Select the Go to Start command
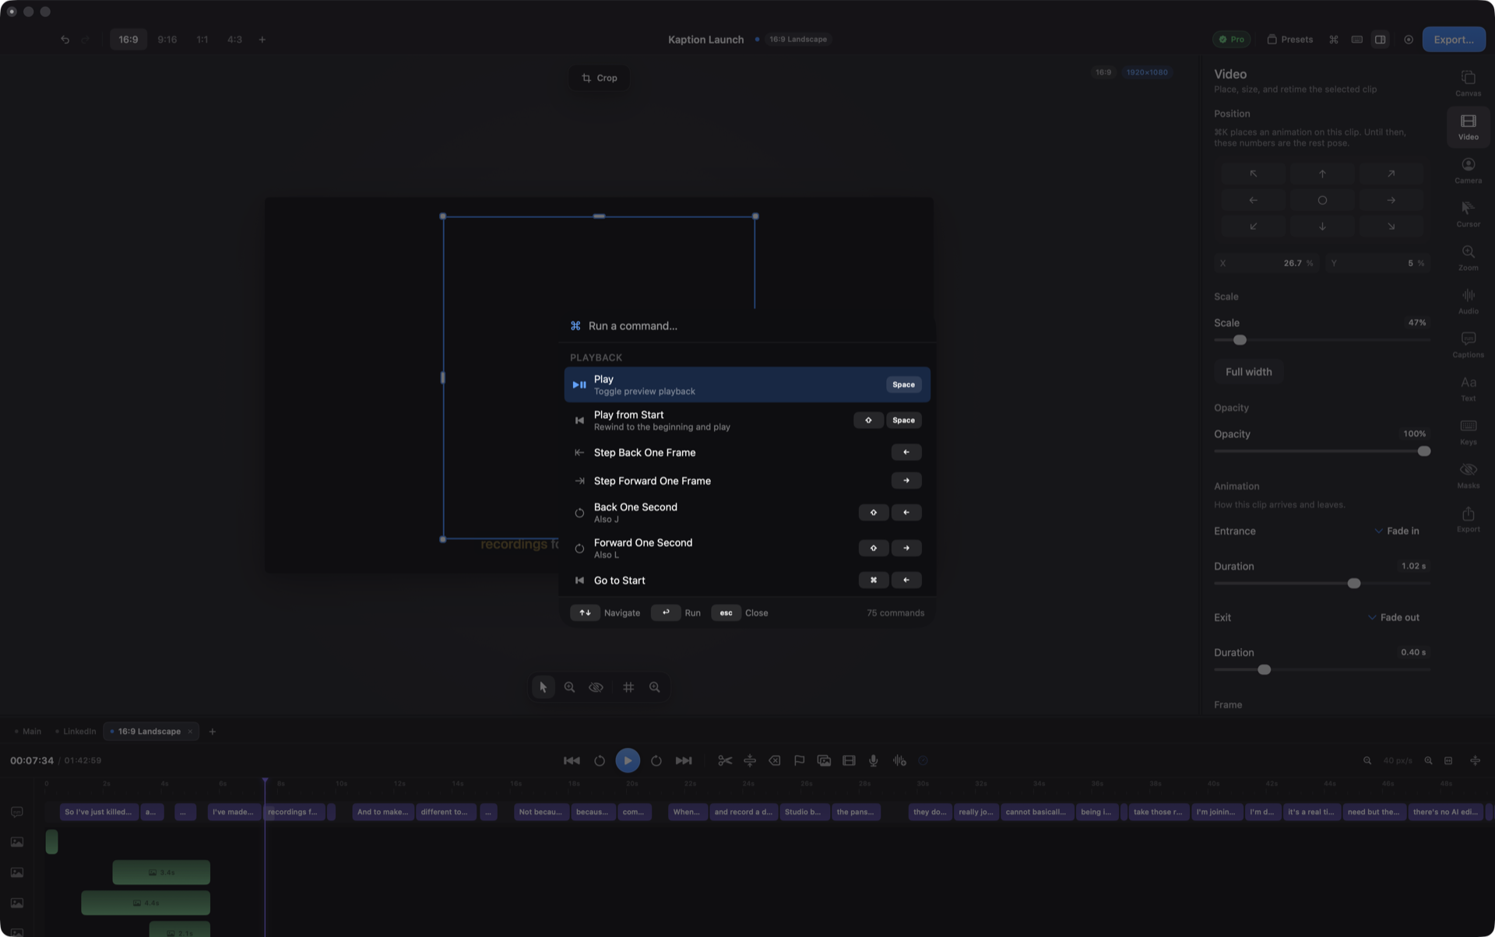This screenshot has width=1495, height=937. click(x=747, y=581)
